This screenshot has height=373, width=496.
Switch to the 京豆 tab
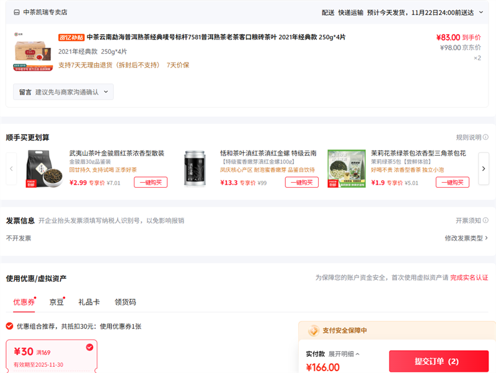[x=56, y=302]
